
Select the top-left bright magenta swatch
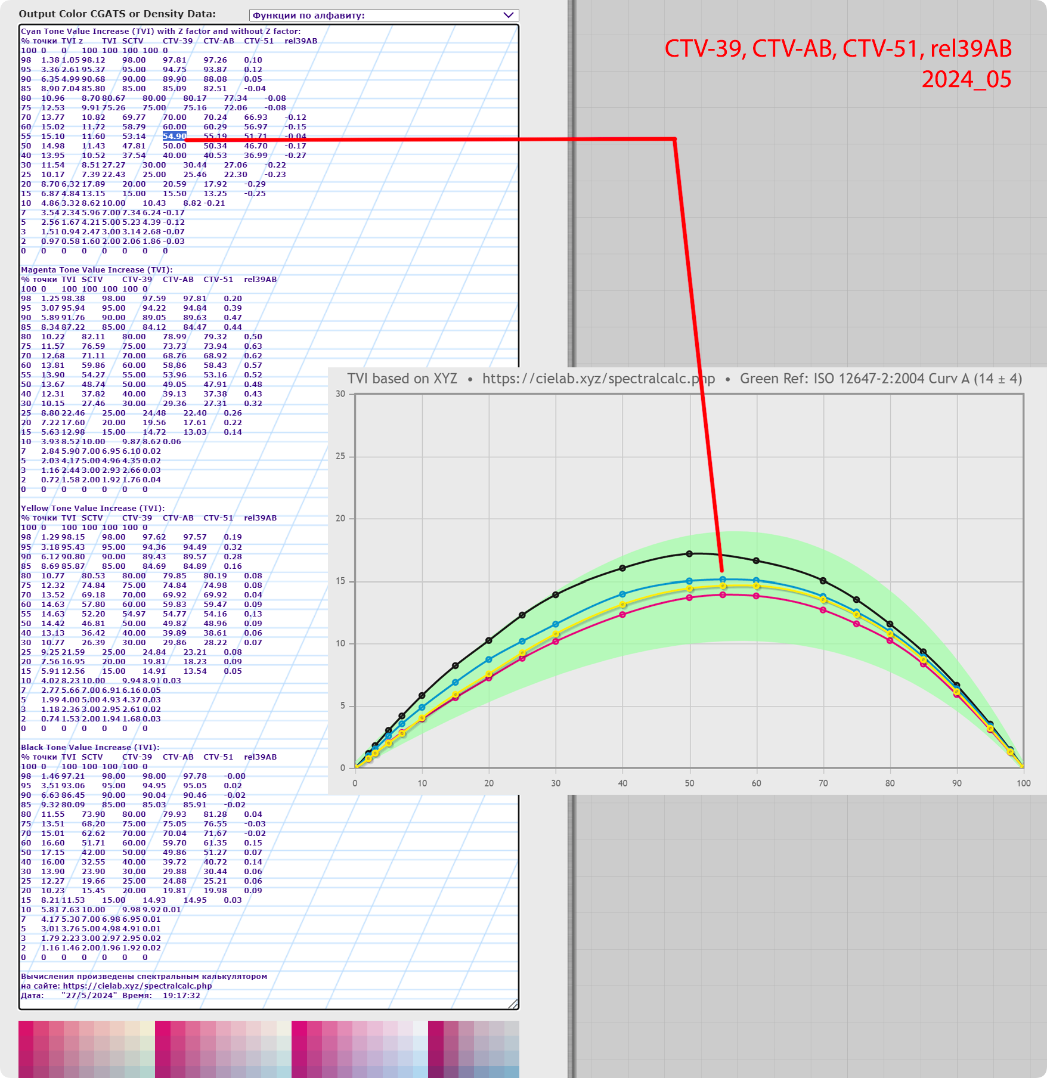point(26,1028)
